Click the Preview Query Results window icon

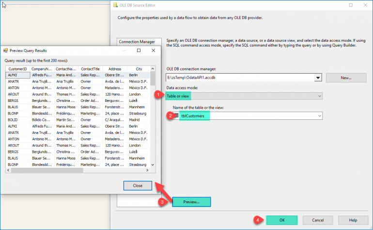(x=6, y=50)
